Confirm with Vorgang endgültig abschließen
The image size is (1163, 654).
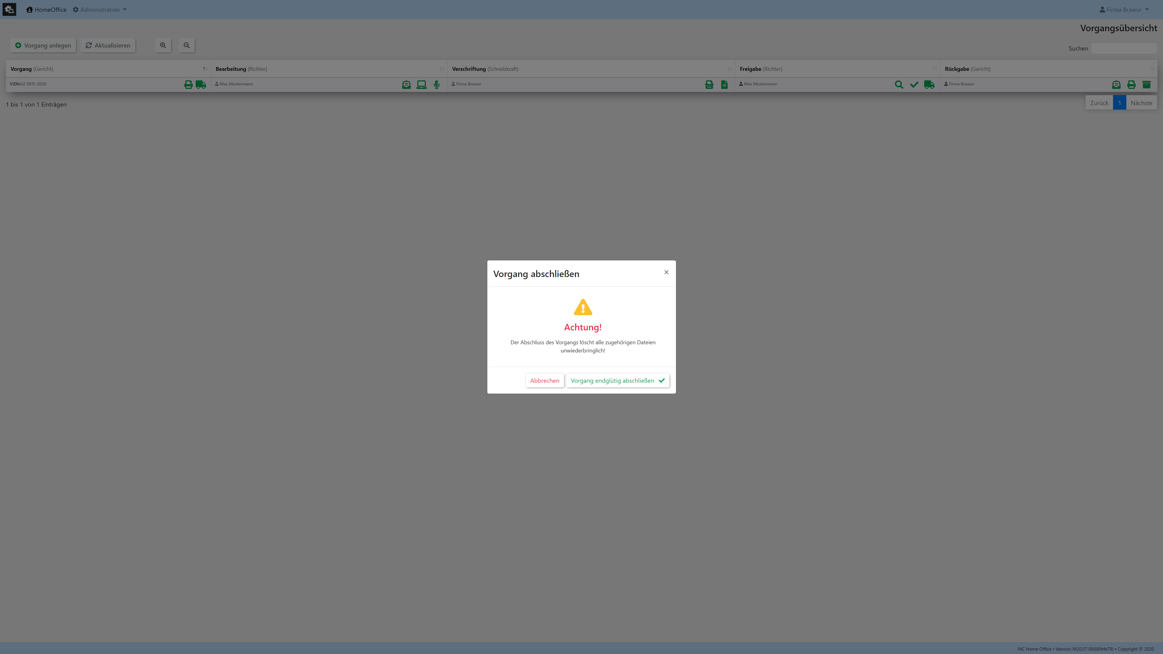click(x=618, y=381)
